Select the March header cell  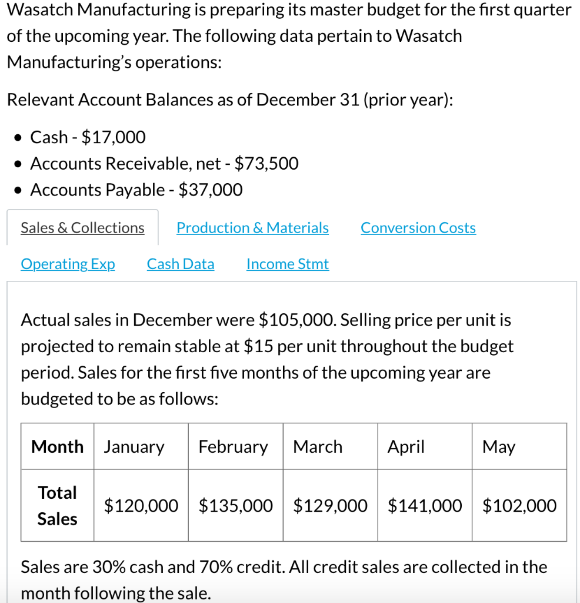pos(318,446)
